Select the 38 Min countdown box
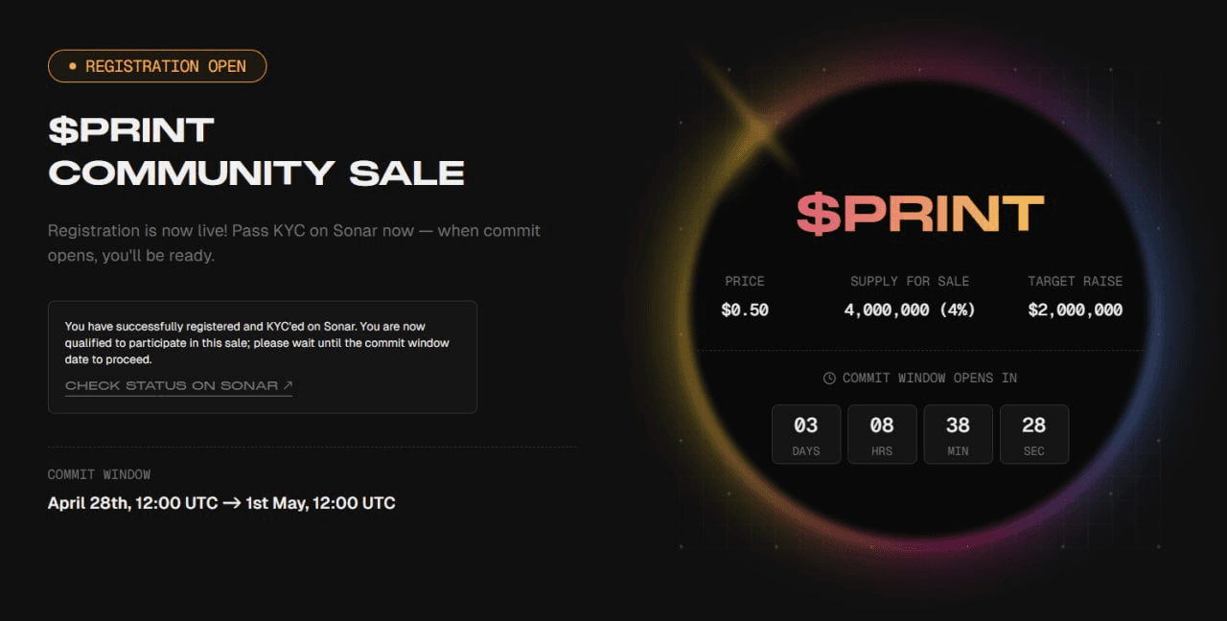The image size is (1227, 621). pyautogui.click(x=958, y=434)
